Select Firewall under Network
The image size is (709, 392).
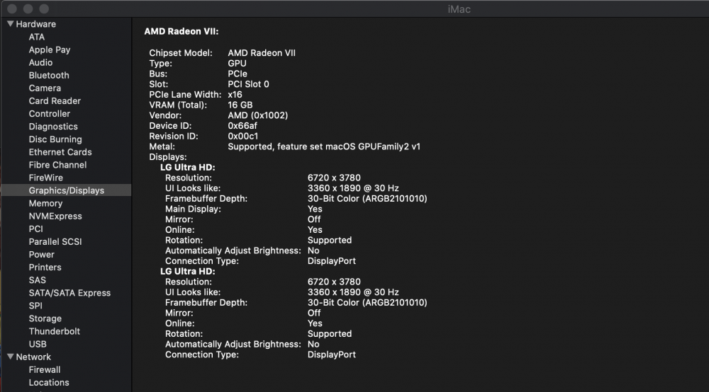pyautogui.click(x=44, y=370)
